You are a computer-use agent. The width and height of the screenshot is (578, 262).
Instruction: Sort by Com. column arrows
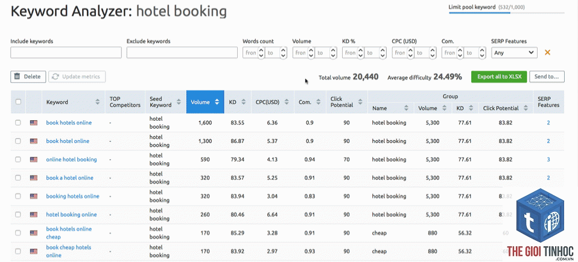coord(319,102)
